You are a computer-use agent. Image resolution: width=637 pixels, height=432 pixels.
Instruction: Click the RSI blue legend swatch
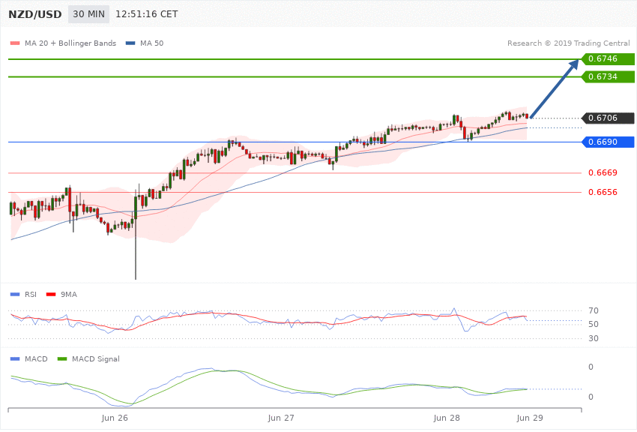pyautogui.click(x=15, y=295)
